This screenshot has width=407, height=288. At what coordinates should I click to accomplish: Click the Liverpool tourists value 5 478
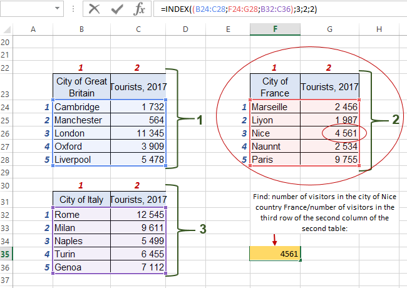[138, 160]
